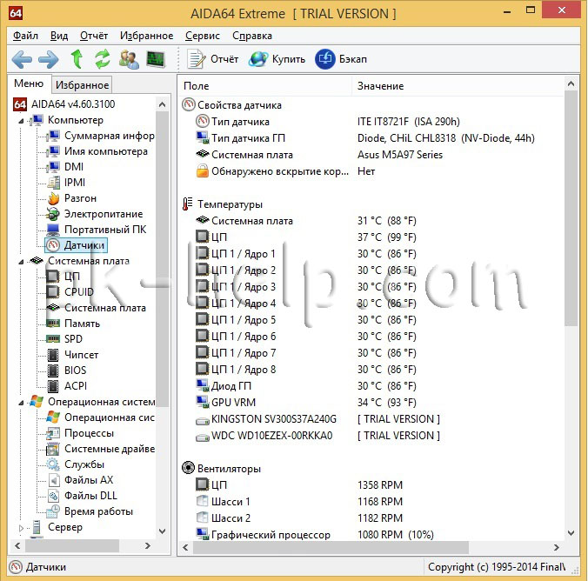Open the Отчёт menu in menu bar

click(x=94, y=36)
